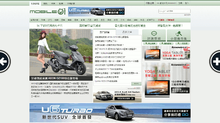Screen dimensions: 220x123
Task: Open the 'AEON OZ150' topic in discussion list
Action: pyautogui.click(x=112, y=37)
